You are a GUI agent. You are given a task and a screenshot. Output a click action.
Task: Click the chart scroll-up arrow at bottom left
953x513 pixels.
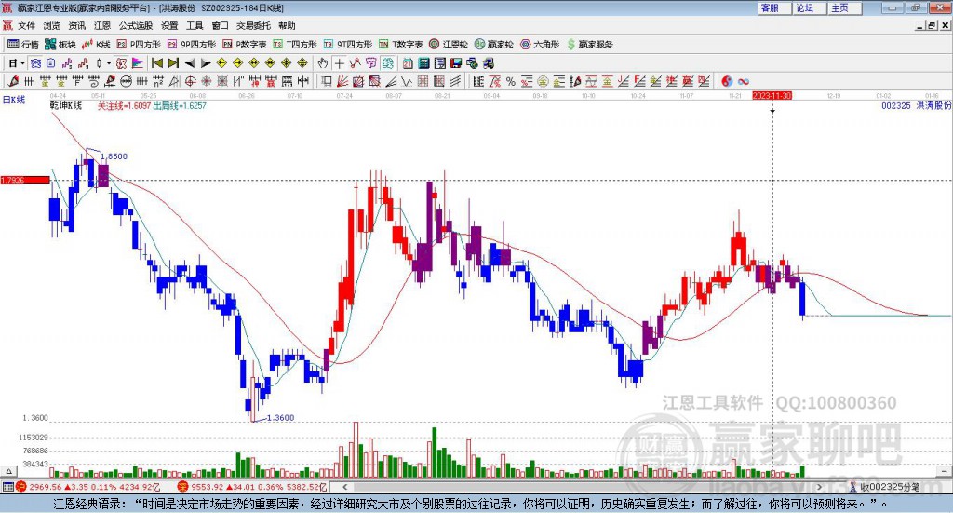[x=8, y=471]
